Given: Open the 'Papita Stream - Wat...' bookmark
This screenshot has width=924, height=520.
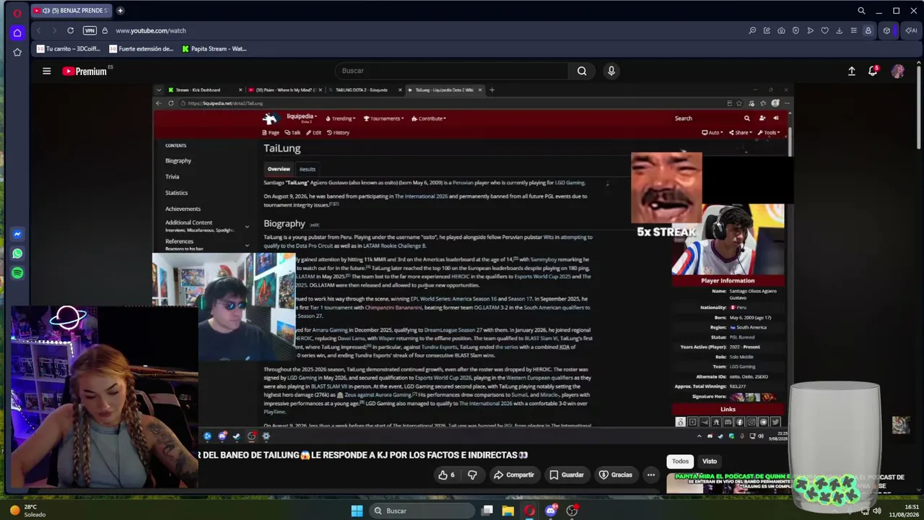Looking at the screenshot, I should (214, 49).
